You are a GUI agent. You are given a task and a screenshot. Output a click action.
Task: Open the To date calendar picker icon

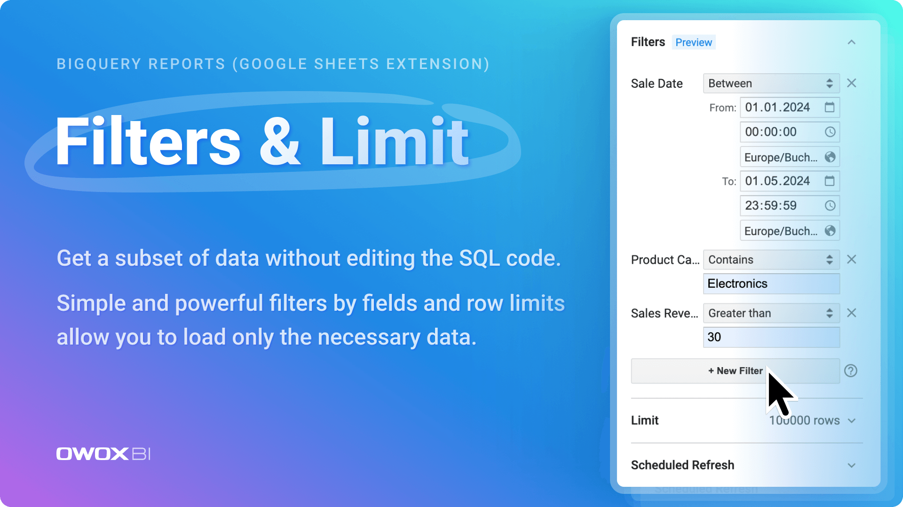(x=830, y=181)
